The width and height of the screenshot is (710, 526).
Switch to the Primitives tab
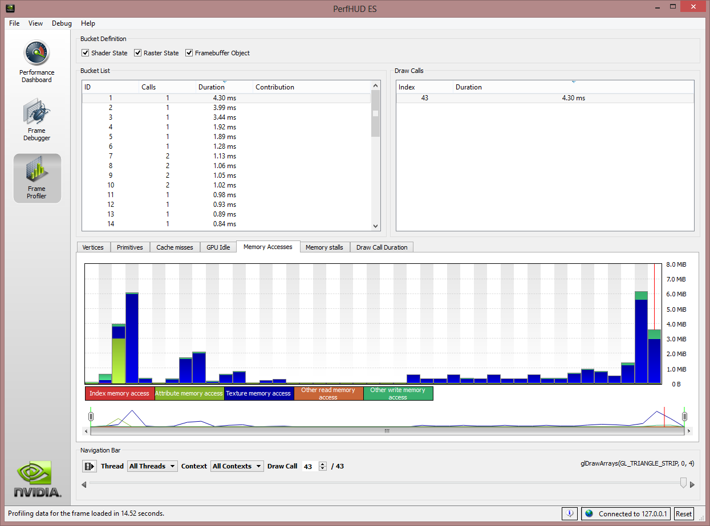(x=130, y=247)
